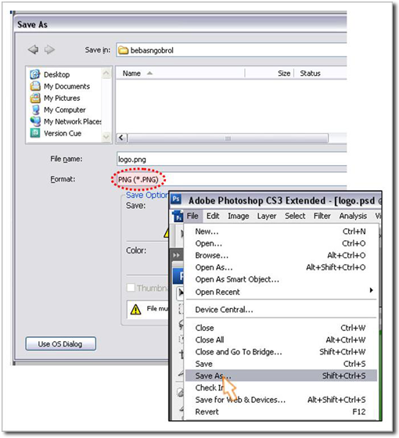Choose Revert from File menu
This screenshot has height=438, width=399.
click(x=281, y=411)
